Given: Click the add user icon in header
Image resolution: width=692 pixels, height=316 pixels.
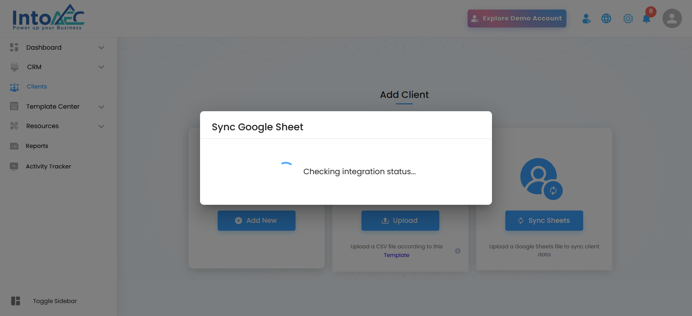Looking at the screenshot, I should (x=586, y=19).
